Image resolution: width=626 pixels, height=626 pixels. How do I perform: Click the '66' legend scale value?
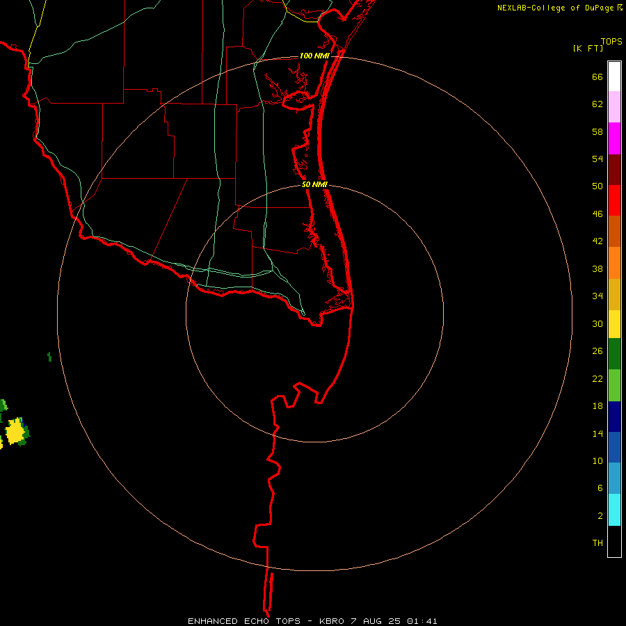pyautogui.click(x=597, y=77)
